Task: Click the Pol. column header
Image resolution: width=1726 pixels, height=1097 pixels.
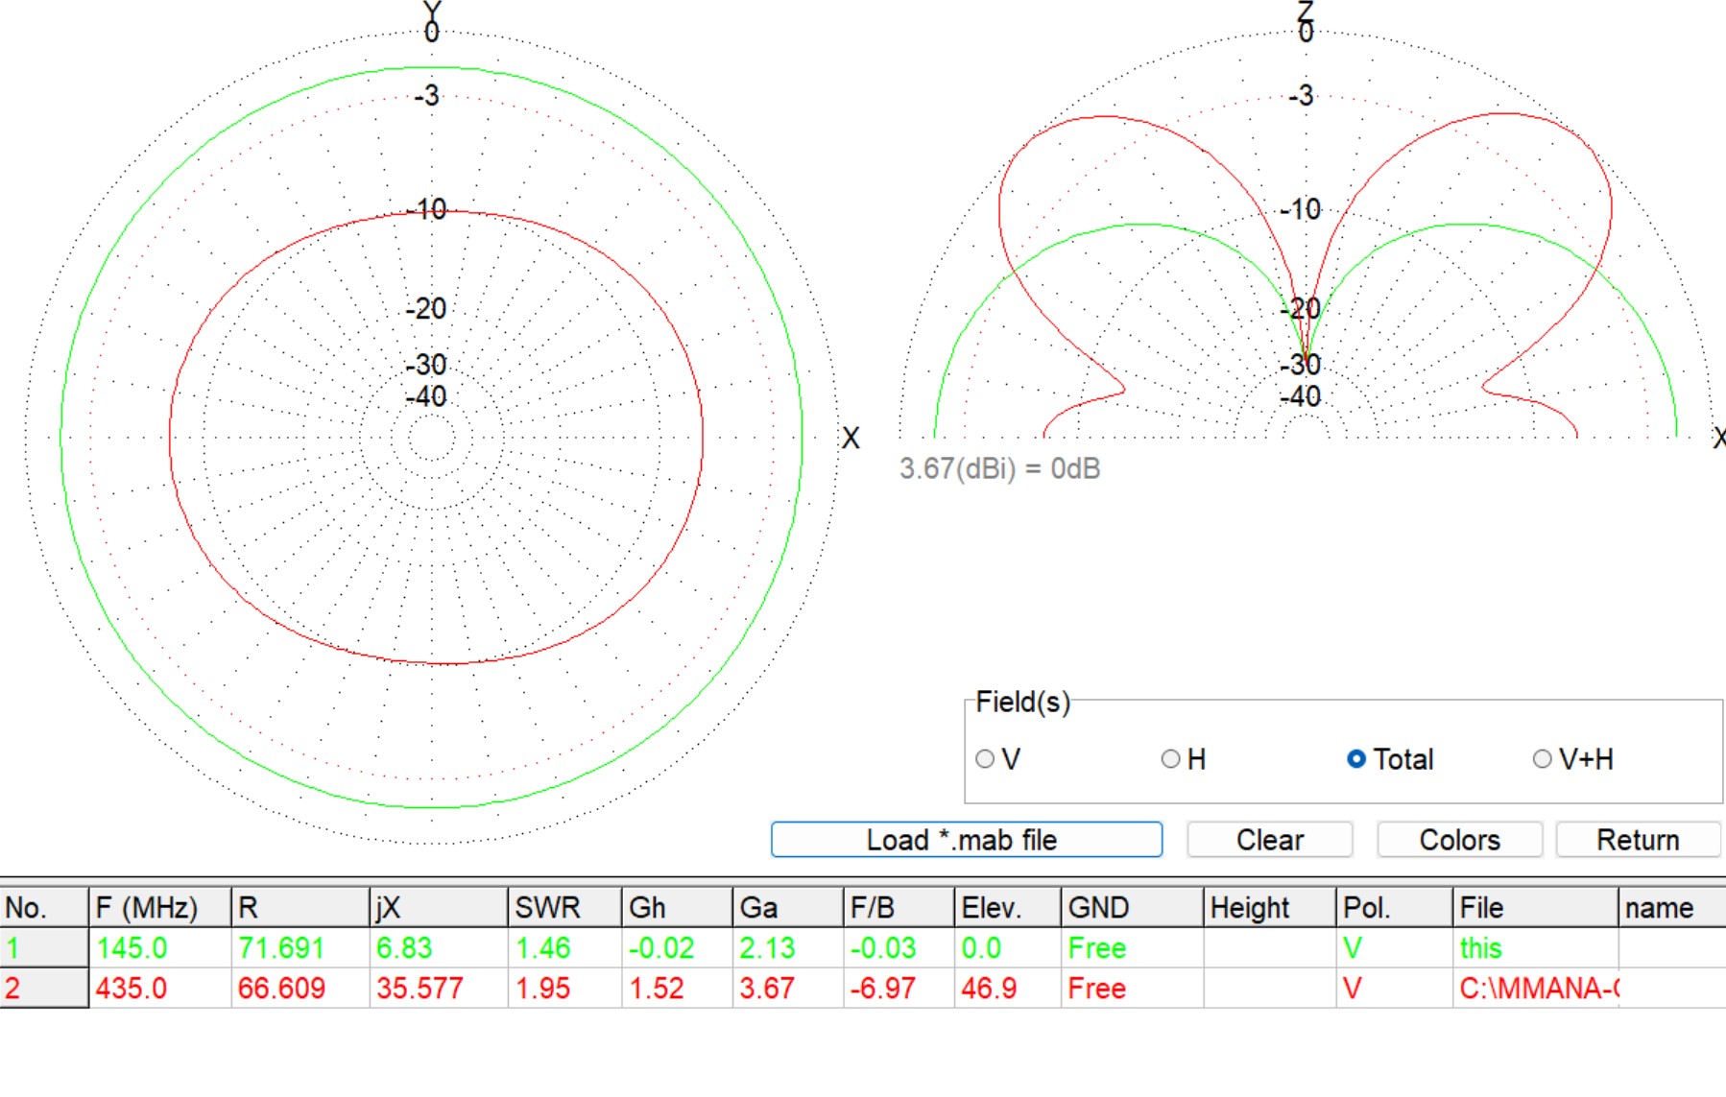Action: pyautogui.click(x=1394, y=907)
